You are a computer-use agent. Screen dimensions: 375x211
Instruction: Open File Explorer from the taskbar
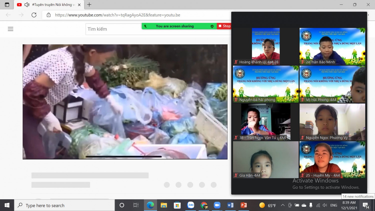pos(164,205)
